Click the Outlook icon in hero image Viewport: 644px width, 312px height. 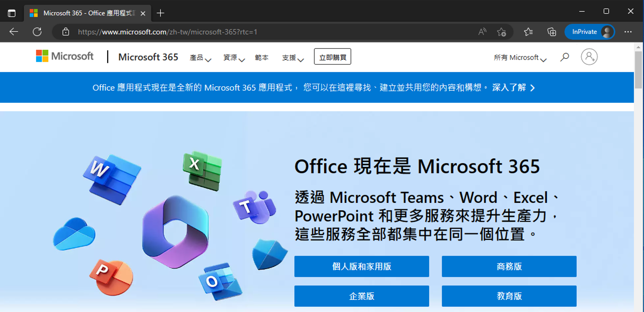220,282
